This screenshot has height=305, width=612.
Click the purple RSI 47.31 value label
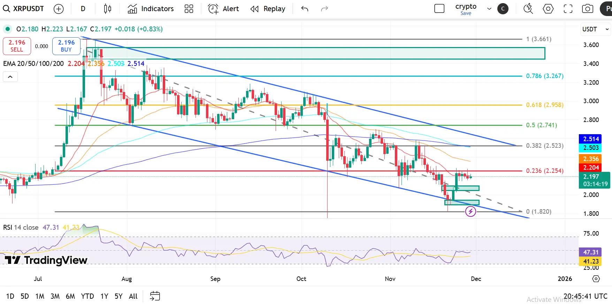pos(591,252)
